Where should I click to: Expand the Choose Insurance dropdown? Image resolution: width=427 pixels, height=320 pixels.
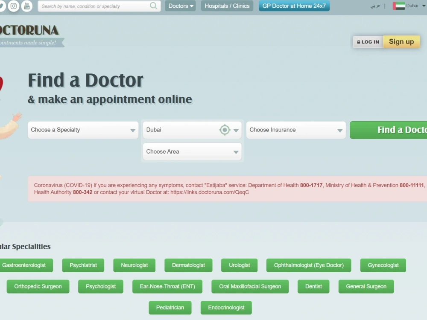296,130
